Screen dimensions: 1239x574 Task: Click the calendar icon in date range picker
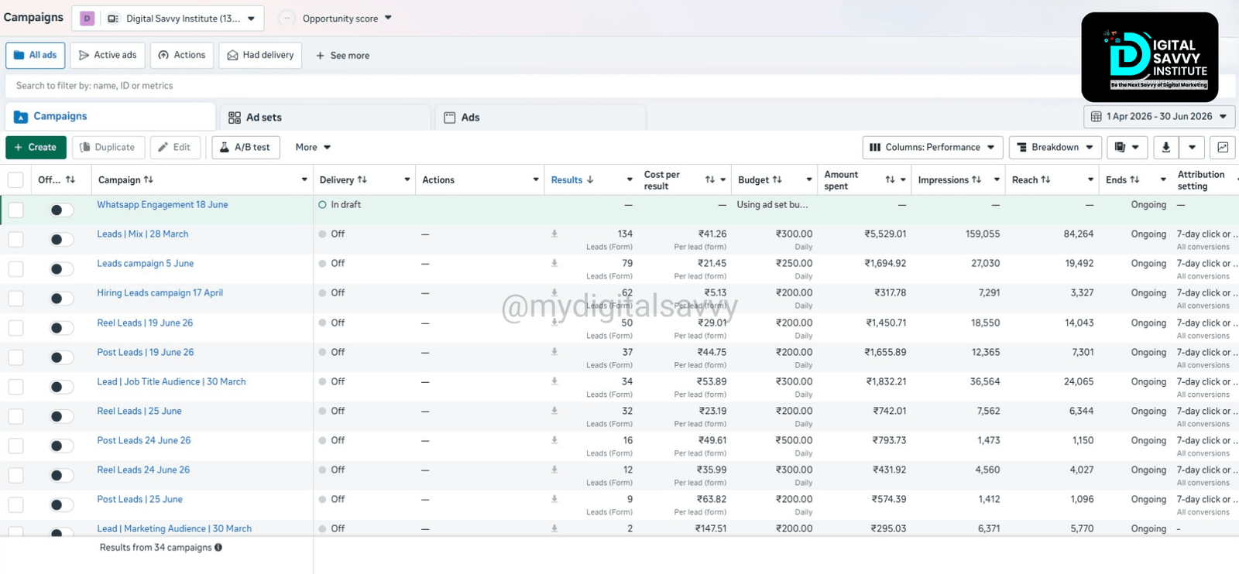click(1096, 117)
